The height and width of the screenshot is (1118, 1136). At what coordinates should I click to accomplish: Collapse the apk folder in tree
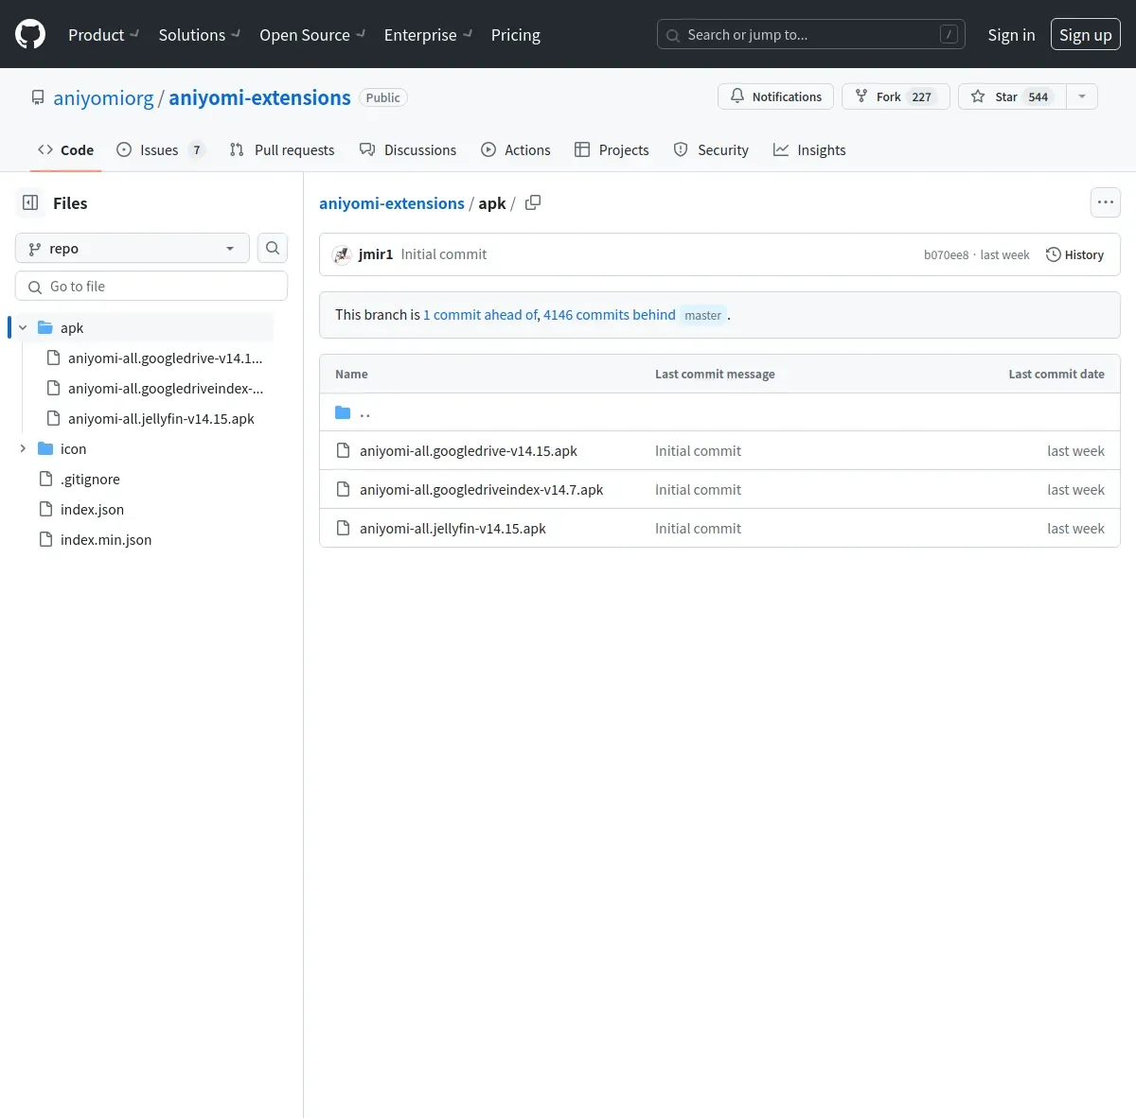[x=23, y=327]
